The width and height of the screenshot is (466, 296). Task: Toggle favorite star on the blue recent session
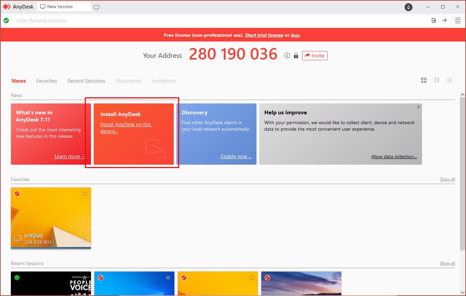pos(168,278)
